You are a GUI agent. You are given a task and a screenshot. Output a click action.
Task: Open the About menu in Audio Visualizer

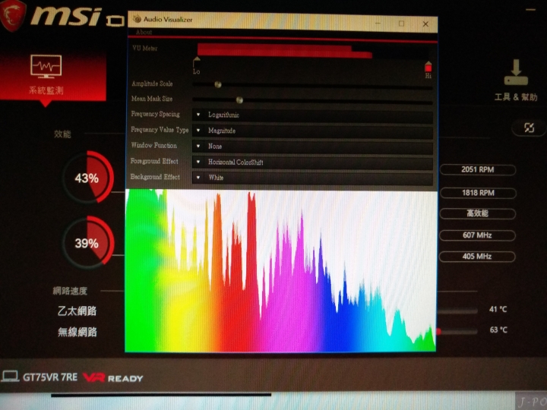[x=144, y=32]
